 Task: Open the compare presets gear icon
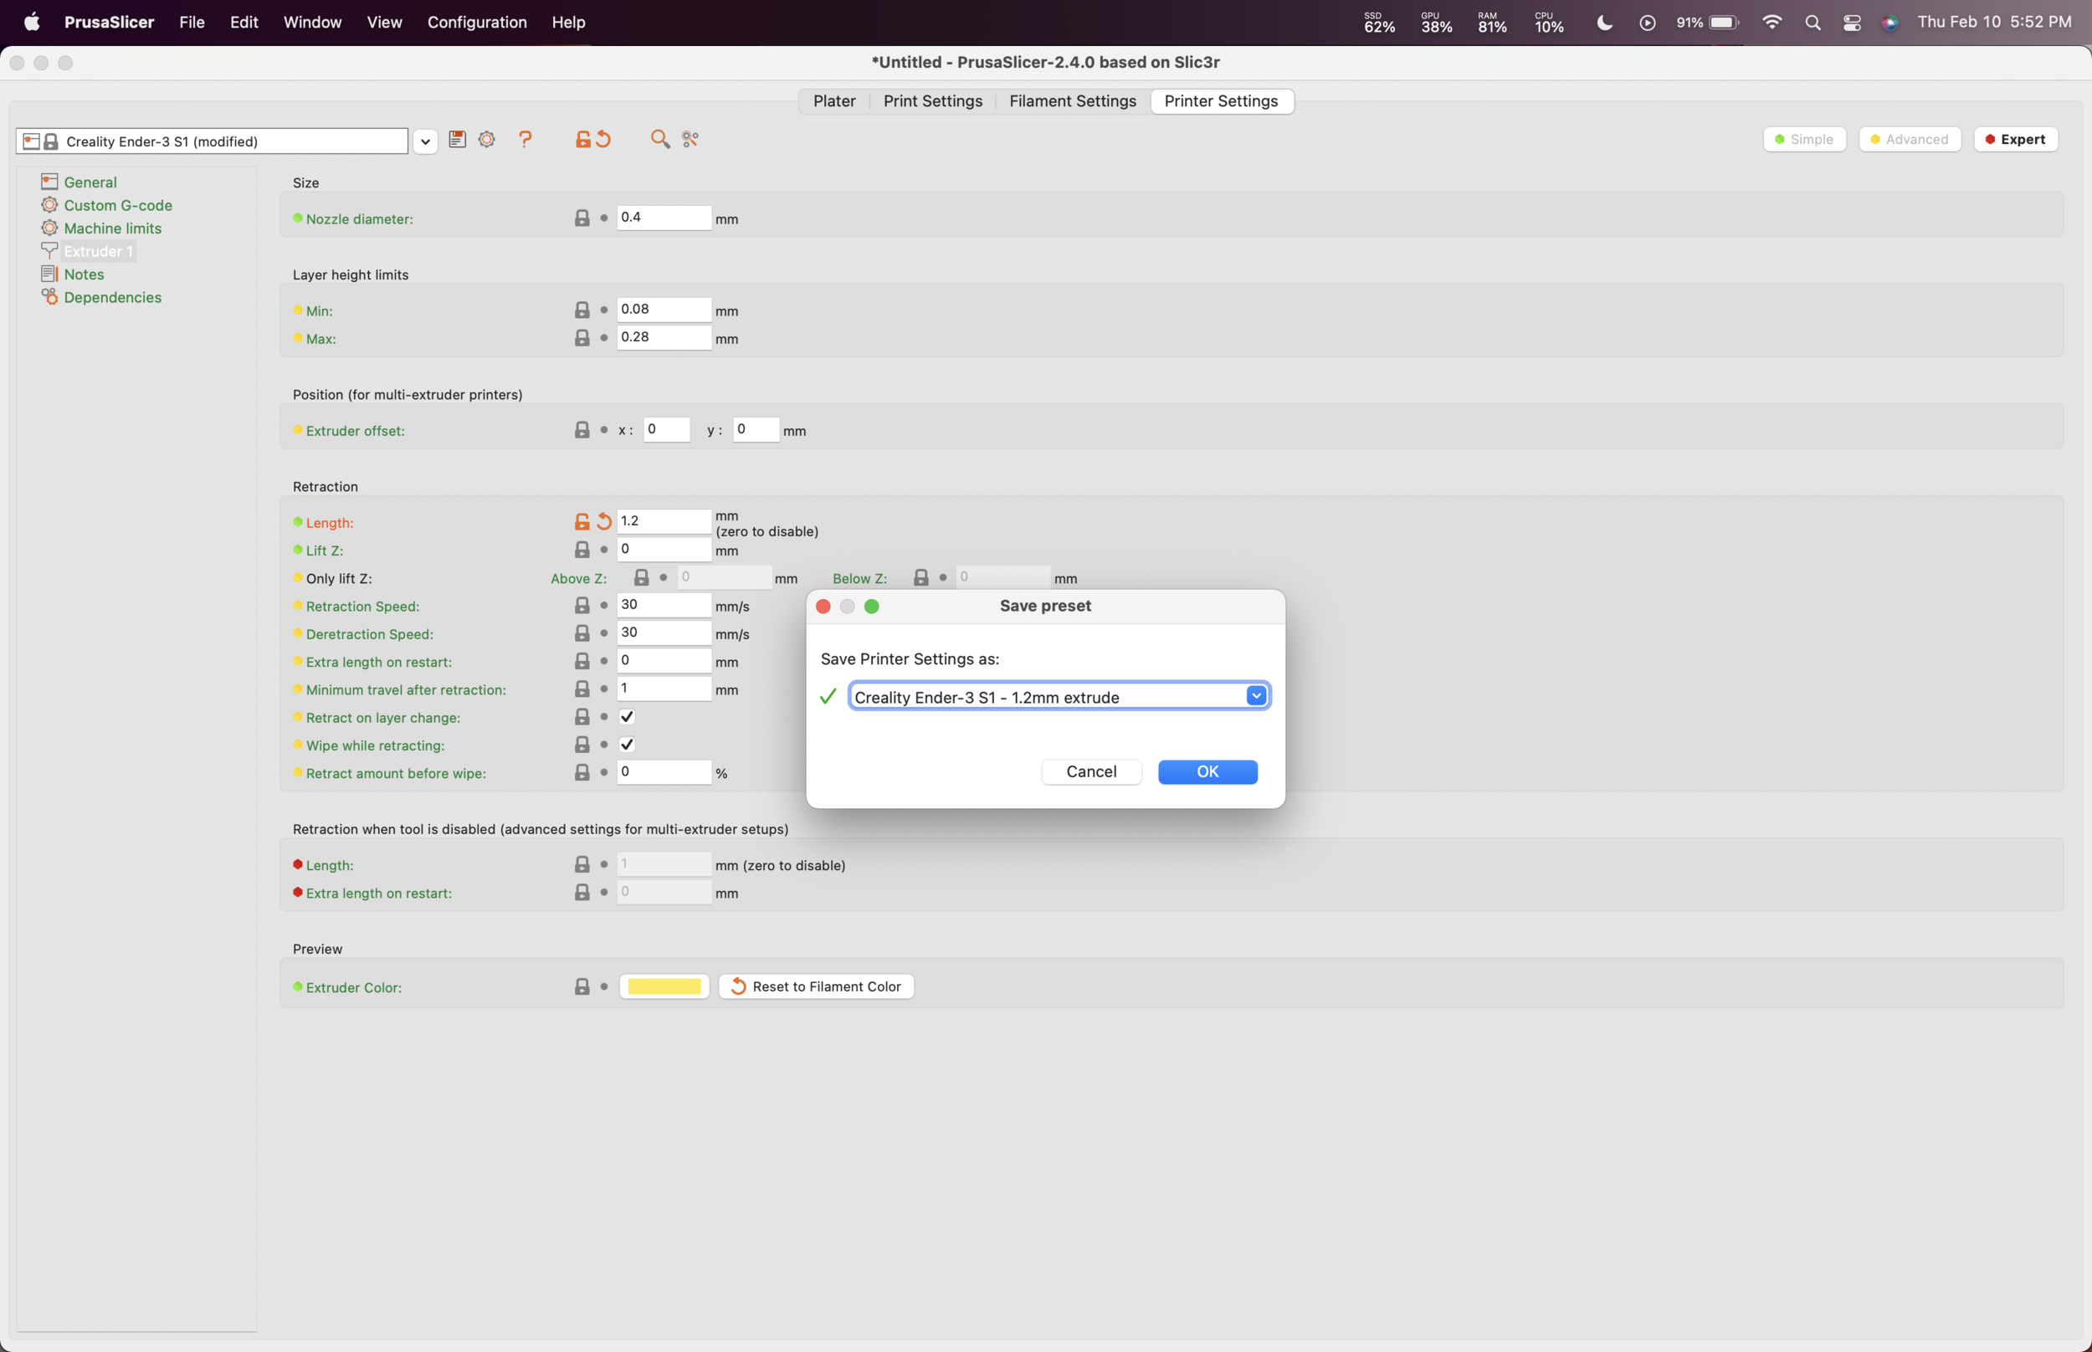[486, 139]
